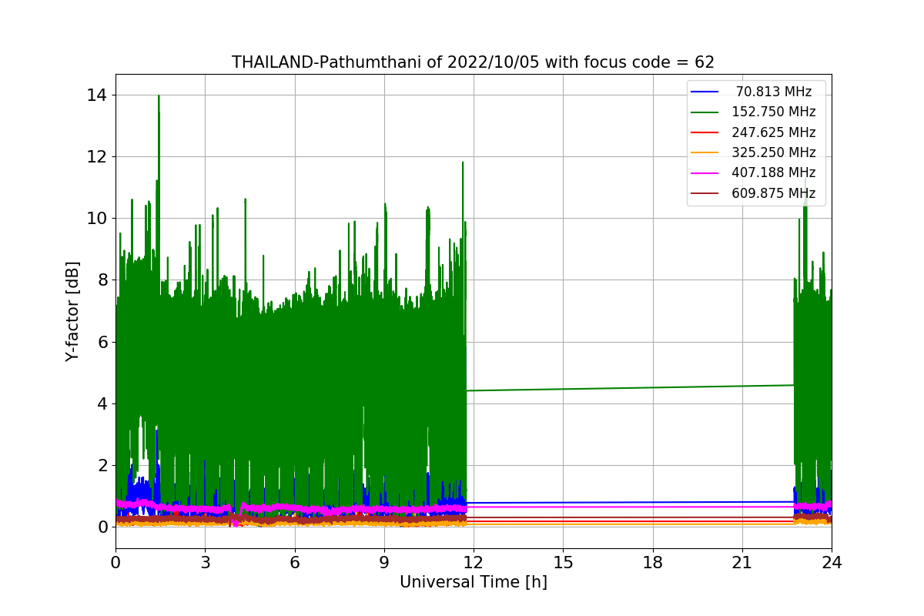Click the brown legend line sample
Image resolution: width=924 pixels, height=616 pixels.
pos(705,194)
